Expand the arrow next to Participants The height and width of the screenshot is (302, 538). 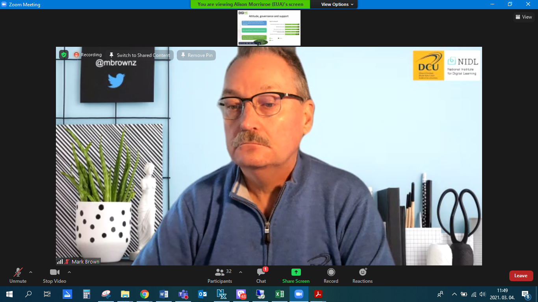tap(241, 272)
